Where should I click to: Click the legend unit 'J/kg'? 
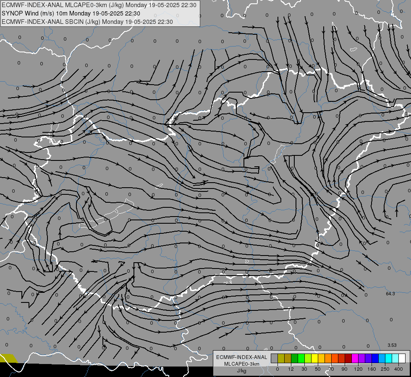[241, 371]
